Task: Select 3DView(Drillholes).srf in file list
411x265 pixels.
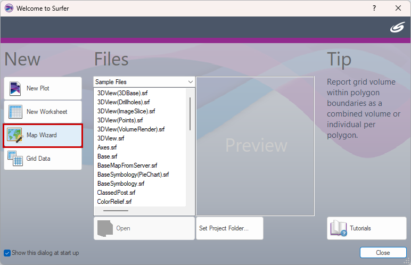Action: coord(124,102)
